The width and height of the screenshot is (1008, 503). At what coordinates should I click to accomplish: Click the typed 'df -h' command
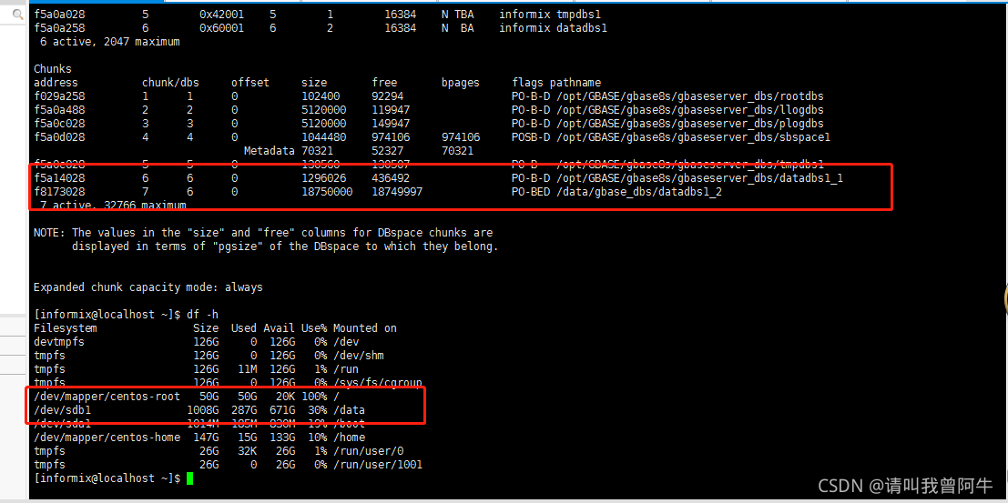(x=202, y=314)
